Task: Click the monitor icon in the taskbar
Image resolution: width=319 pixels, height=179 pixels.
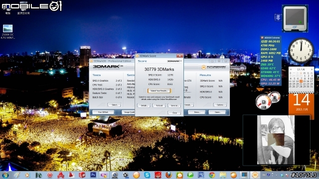Action: point(244,175)
